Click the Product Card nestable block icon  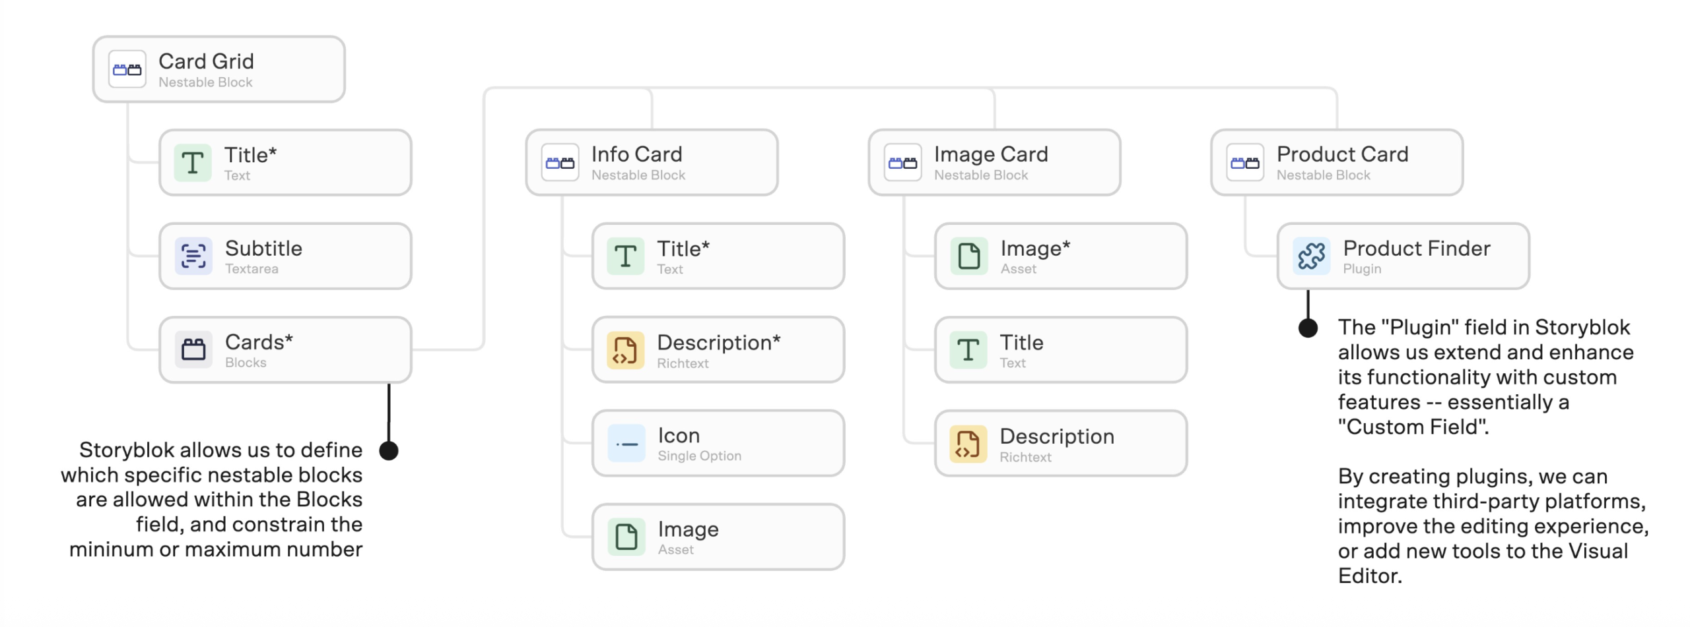1245,162
